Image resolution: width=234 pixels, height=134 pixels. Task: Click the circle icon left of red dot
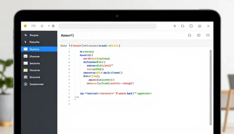tap(42, 26)
